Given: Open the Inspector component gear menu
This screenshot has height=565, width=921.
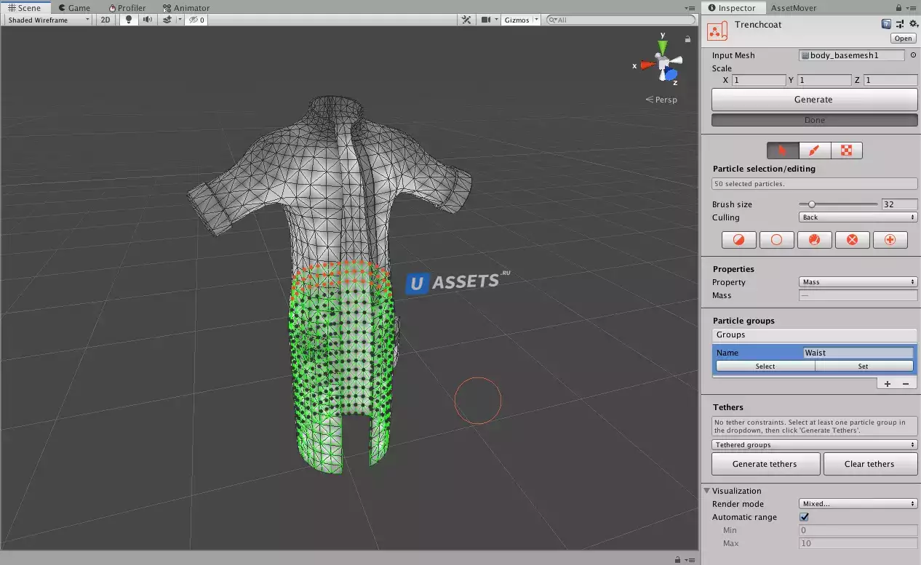Looking at the screenshot, I should 914,24.
